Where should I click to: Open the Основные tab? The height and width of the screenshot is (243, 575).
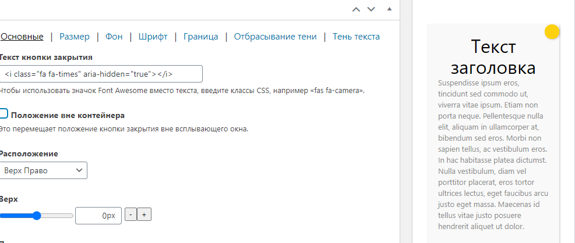click(22, 37)
